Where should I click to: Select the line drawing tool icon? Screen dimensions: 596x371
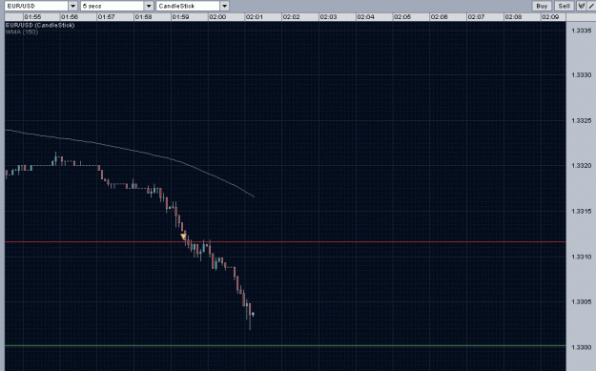(591, 6)
